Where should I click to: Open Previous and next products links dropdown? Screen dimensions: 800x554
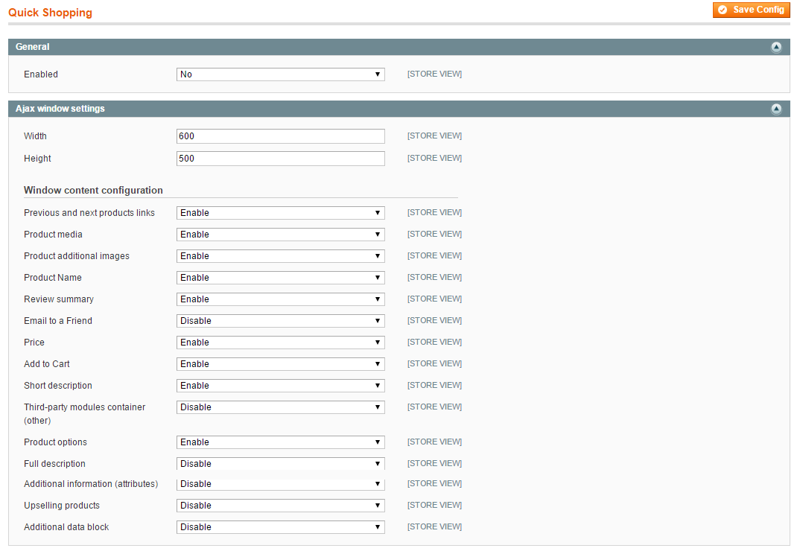[x=281, y=213]
